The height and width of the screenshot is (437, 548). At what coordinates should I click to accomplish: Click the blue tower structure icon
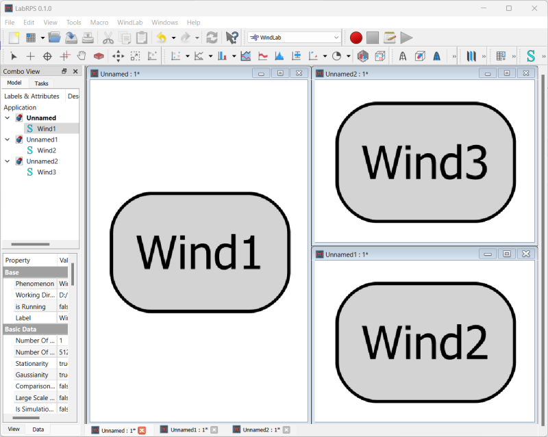[x=437, y=56]
